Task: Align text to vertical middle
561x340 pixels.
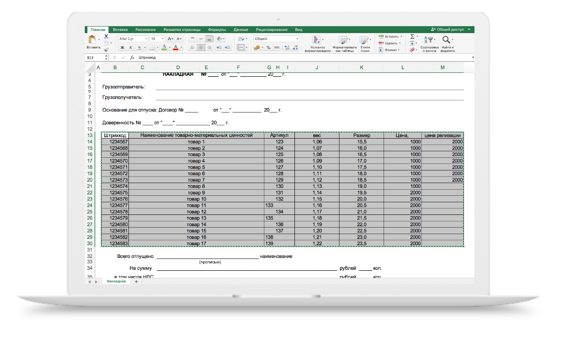Action: pos(201,39)
